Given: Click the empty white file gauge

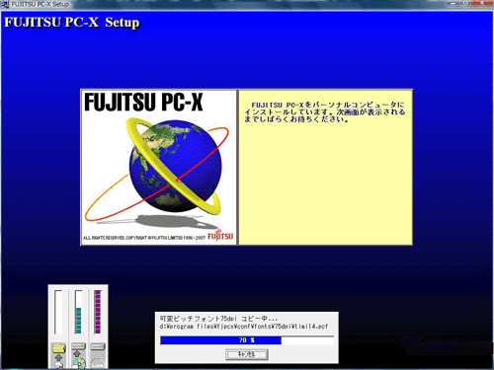Looking at the screenshot, I should coord(58,312).
